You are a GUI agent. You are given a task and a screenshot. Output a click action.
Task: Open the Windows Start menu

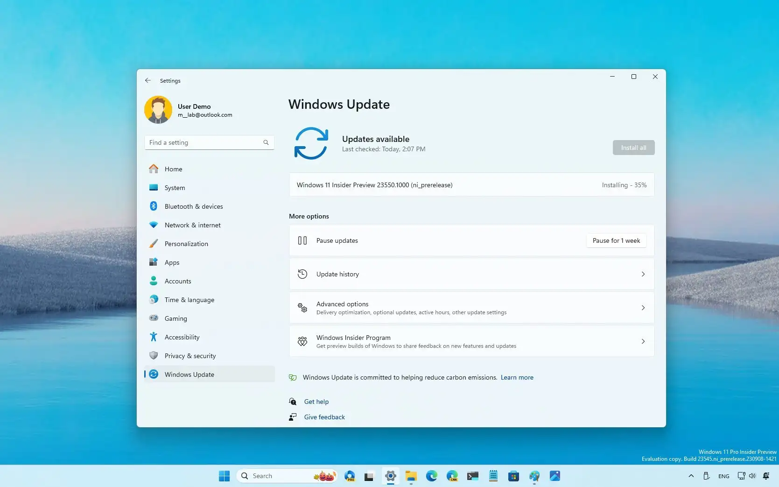225,476
